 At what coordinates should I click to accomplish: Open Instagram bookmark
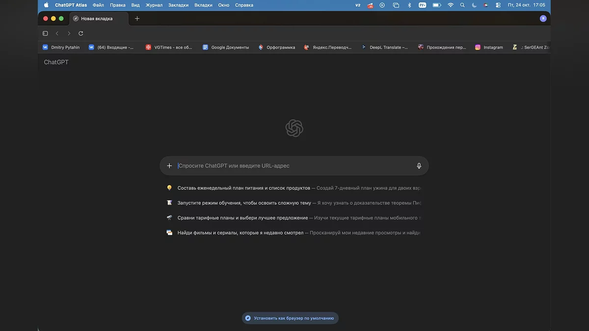[489, 48]
